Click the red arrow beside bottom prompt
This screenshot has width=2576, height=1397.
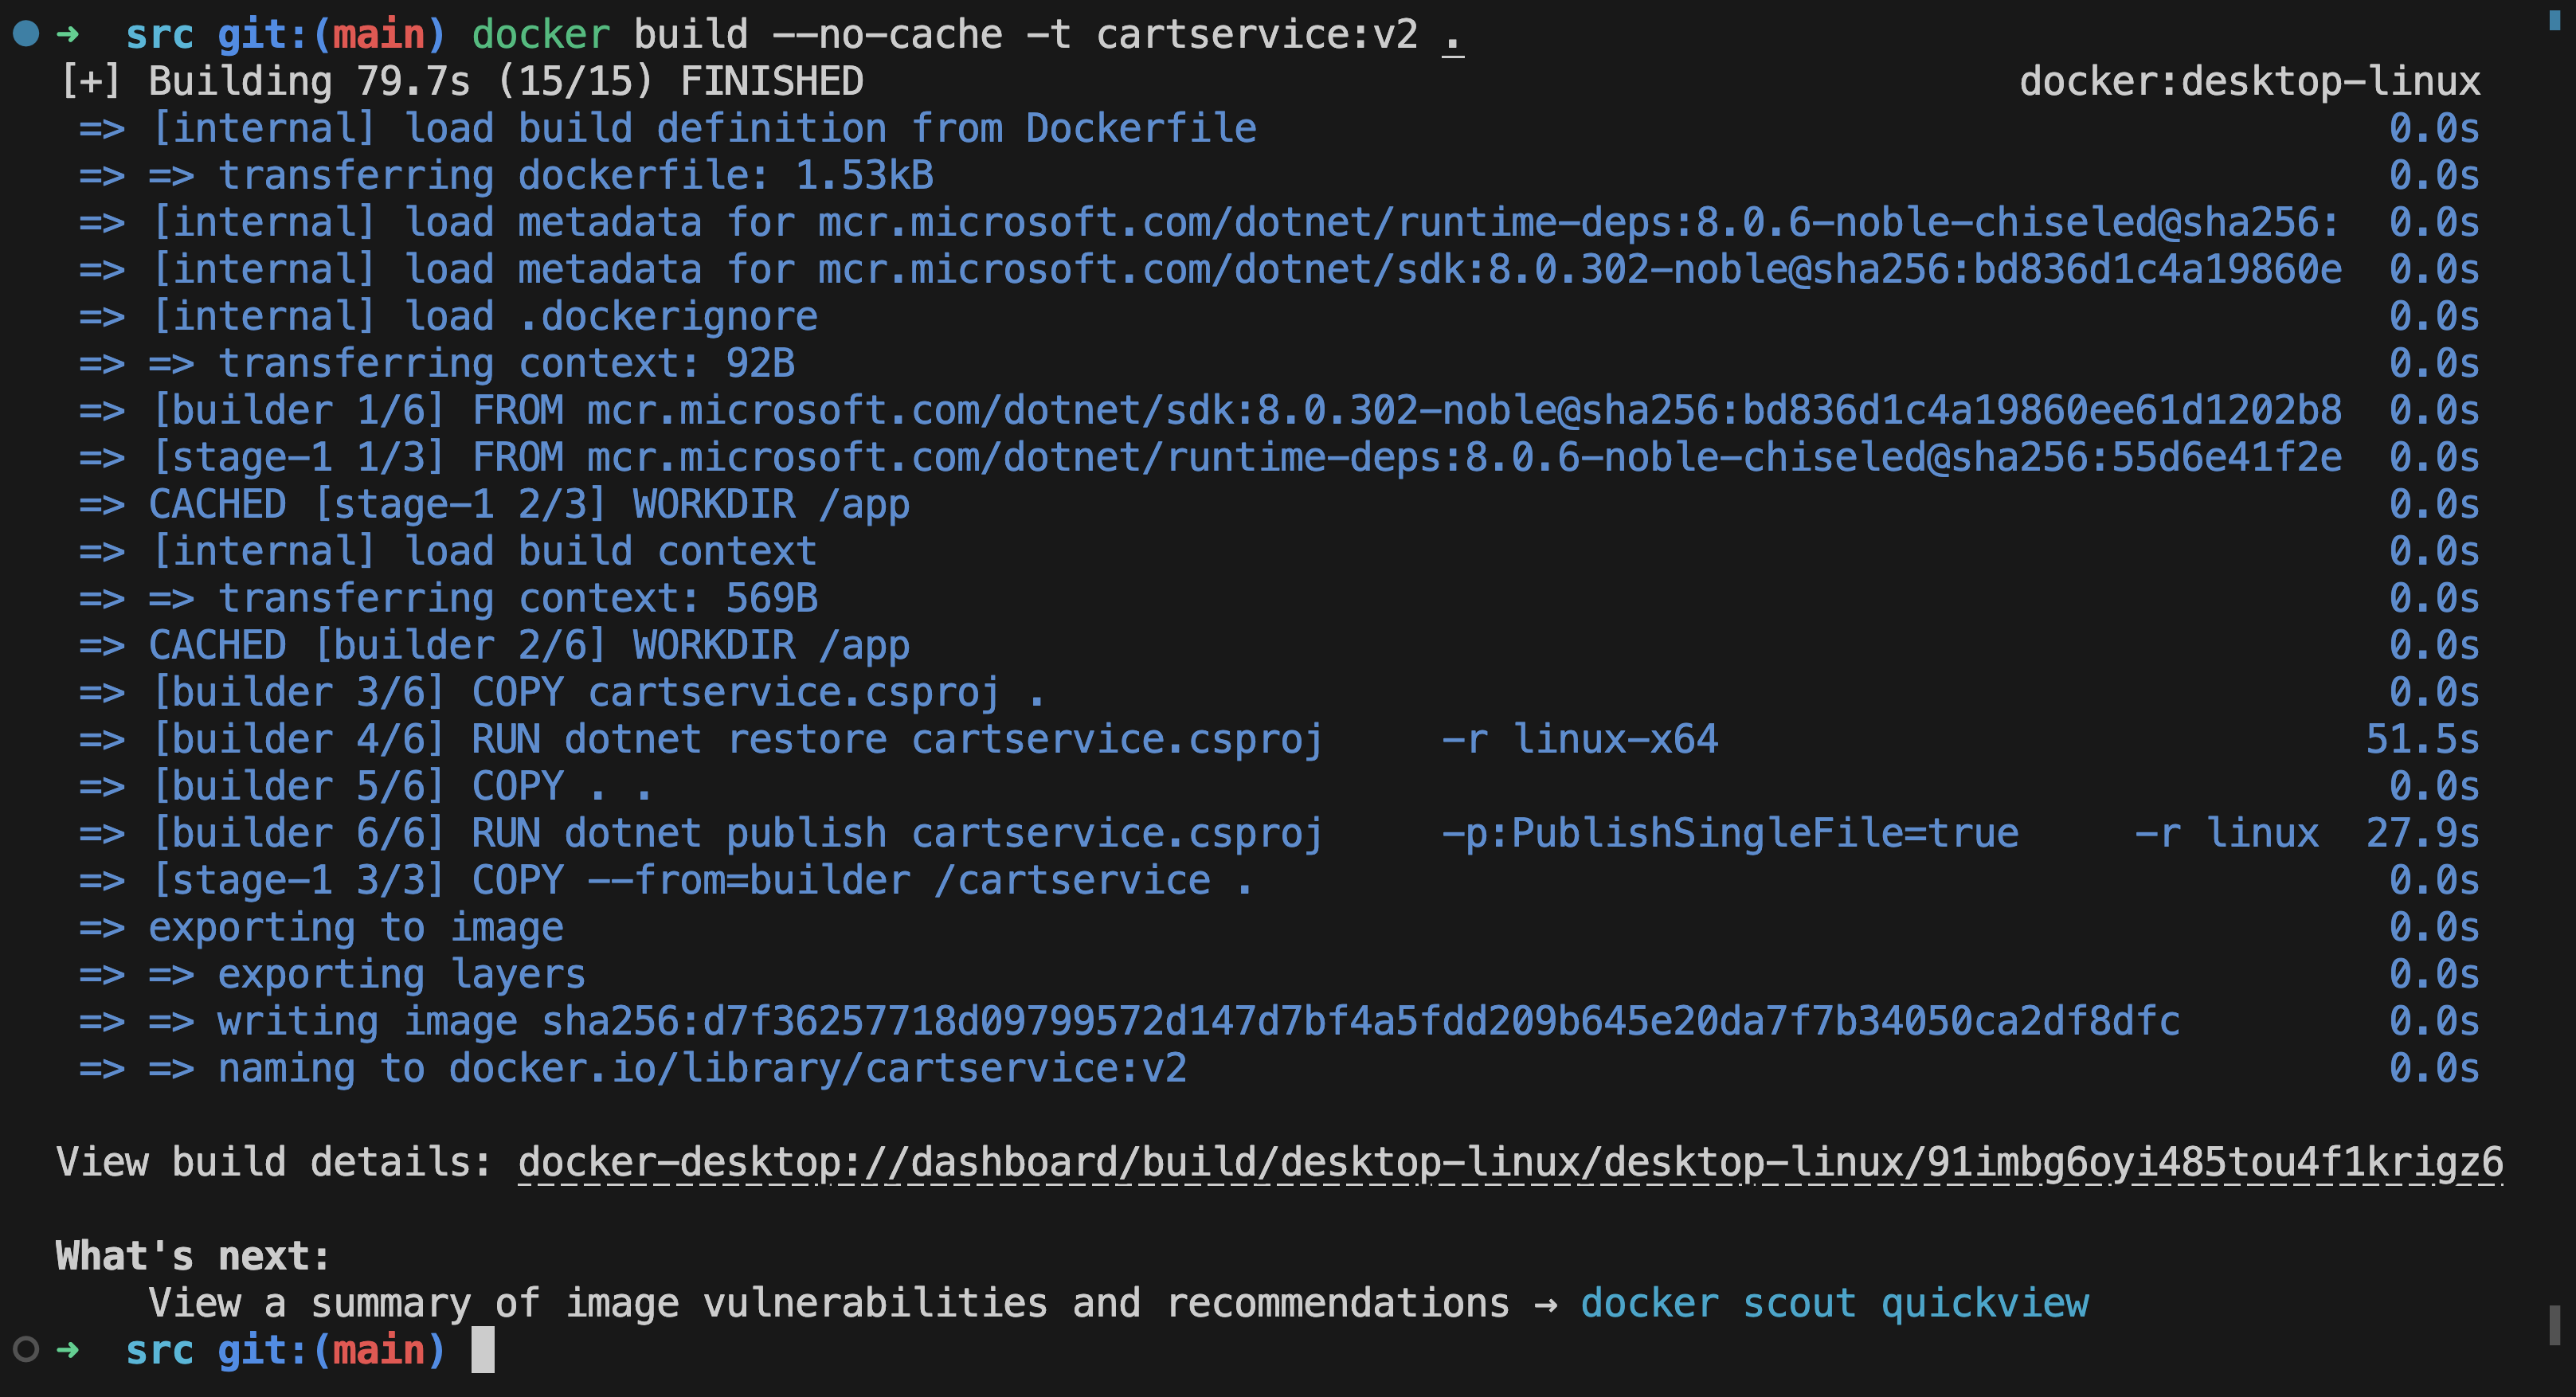pos(66,1350)
